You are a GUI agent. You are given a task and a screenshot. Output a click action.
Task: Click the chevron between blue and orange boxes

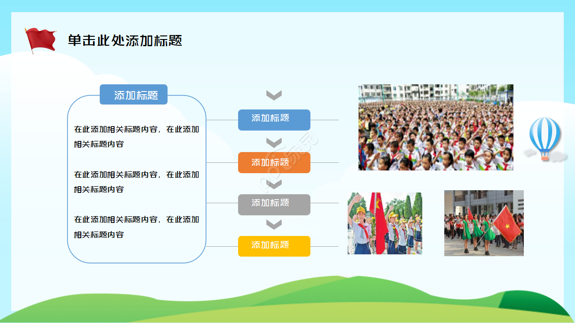pyautogui.click(x=274, y=143)
